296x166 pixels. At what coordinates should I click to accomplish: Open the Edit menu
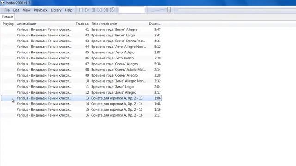16,10
